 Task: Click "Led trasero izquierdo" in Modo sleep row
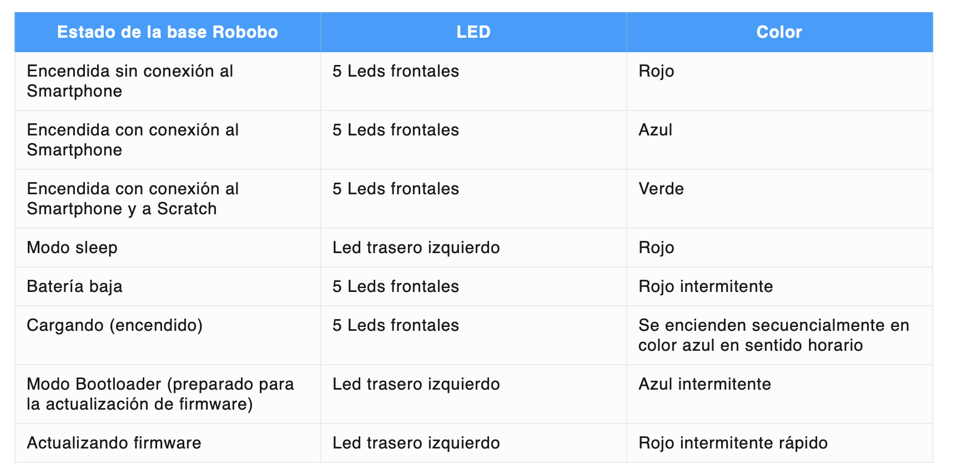pyautogui.click(x=416, y=248)
